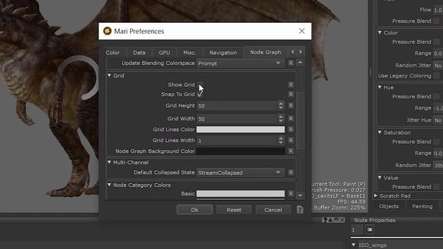Reset the Basic node category color

[291, 194]
